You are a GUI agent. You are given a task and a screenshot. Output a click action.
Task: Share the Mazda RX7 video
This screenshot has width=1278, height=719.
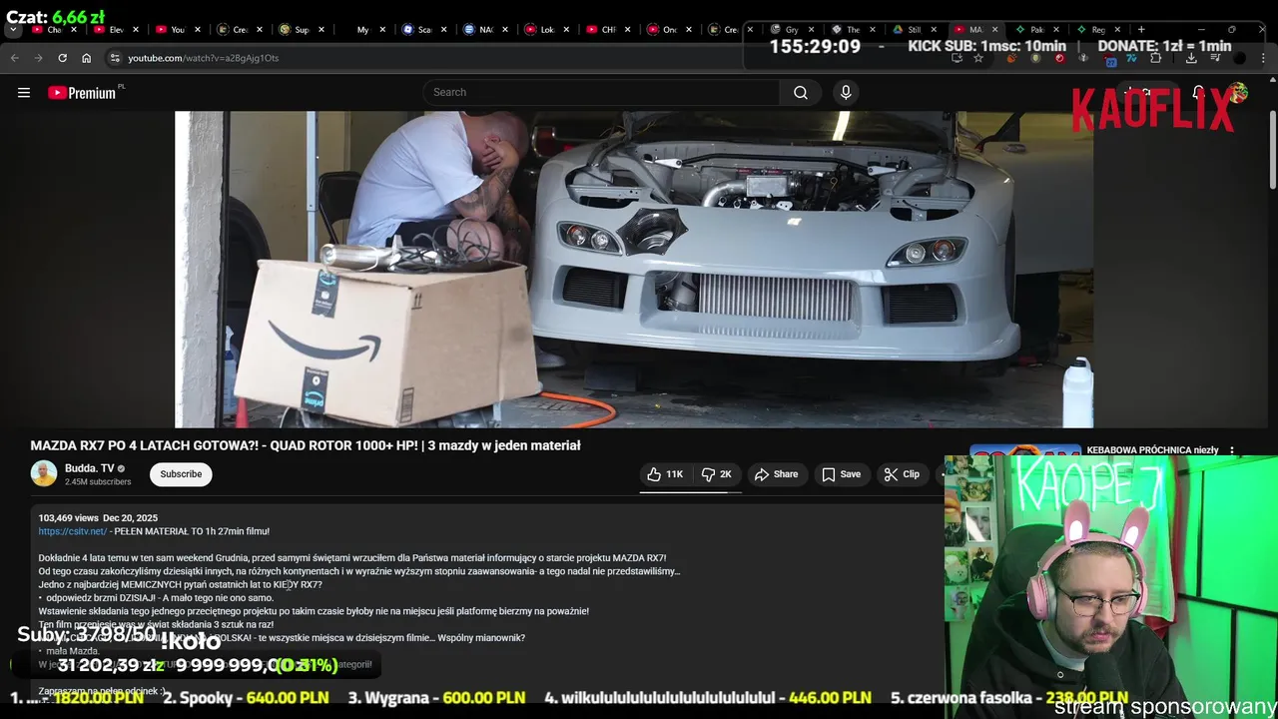(776, 474)
